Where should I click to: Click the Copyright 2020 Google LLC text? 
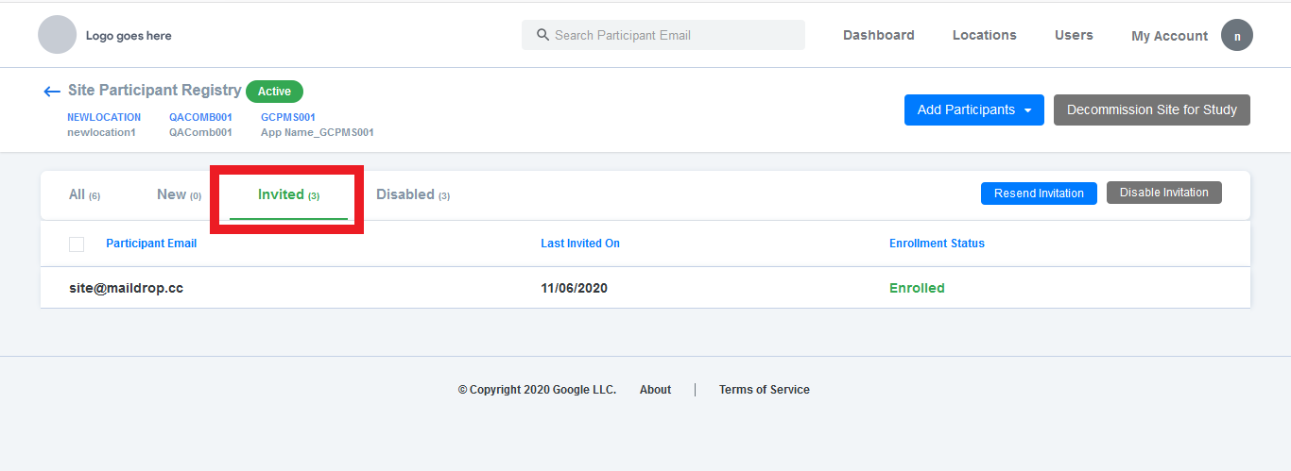[537, 390]
